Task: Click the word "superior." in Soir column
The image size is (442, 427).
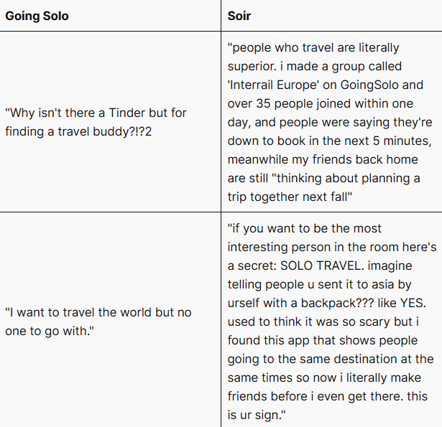Action: 251,66
